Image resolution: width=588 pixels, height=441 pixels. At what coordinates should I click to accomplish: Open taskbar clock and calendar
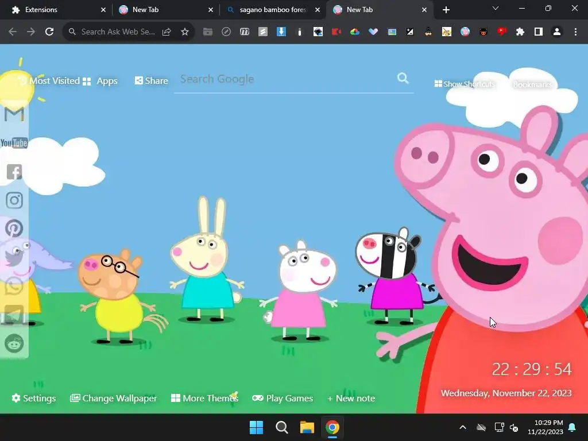546,427
